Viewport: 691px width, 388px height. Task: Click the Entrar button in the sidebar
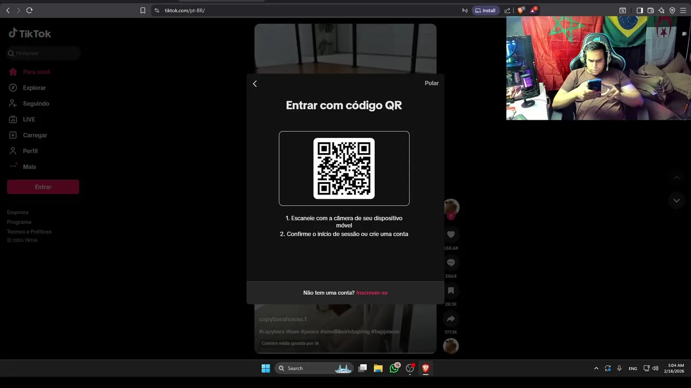(x=43, y=187)
